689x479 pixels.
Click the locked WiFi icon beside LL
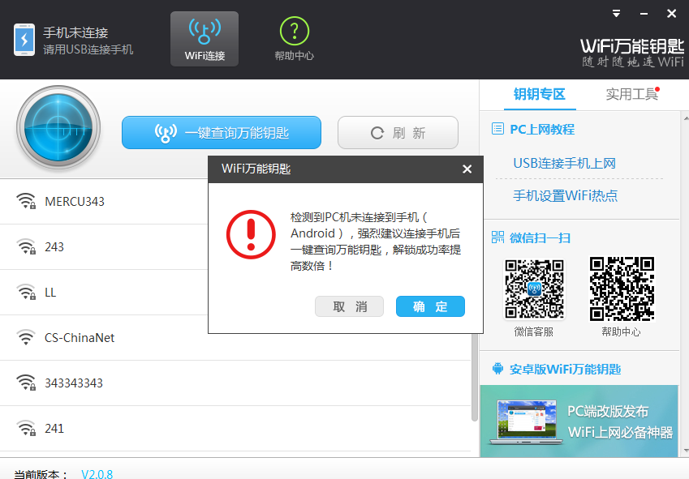click(26, 292)
